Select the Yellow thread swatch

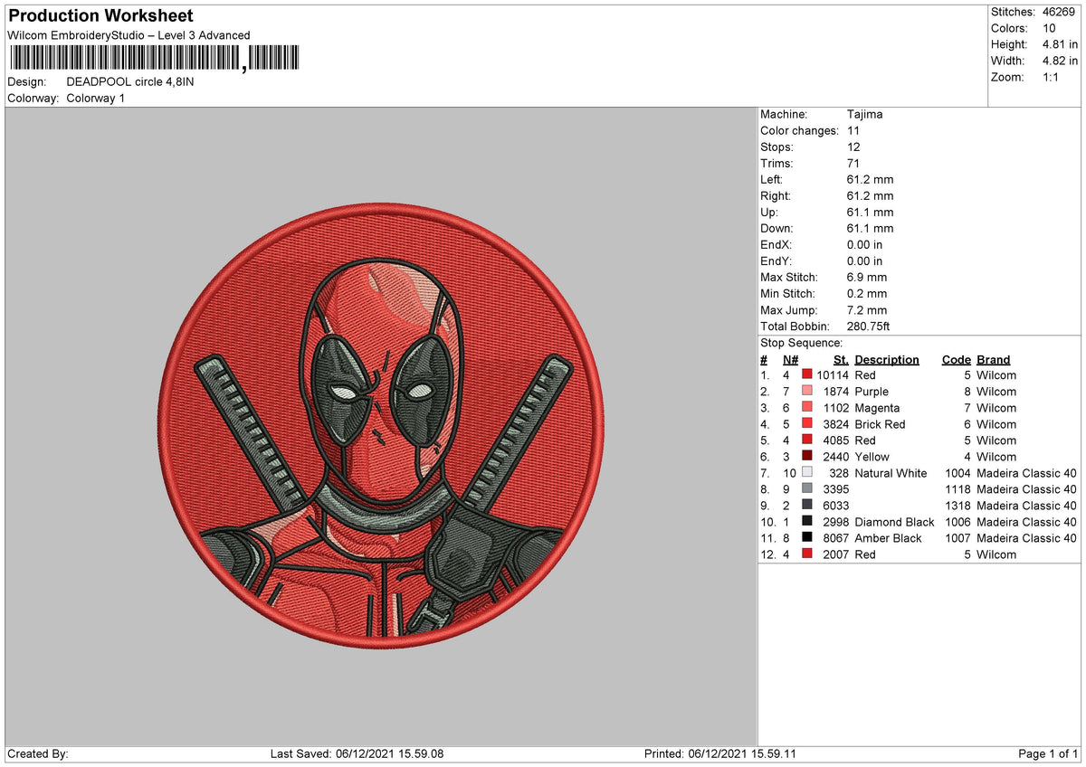(x=805, y=457)
